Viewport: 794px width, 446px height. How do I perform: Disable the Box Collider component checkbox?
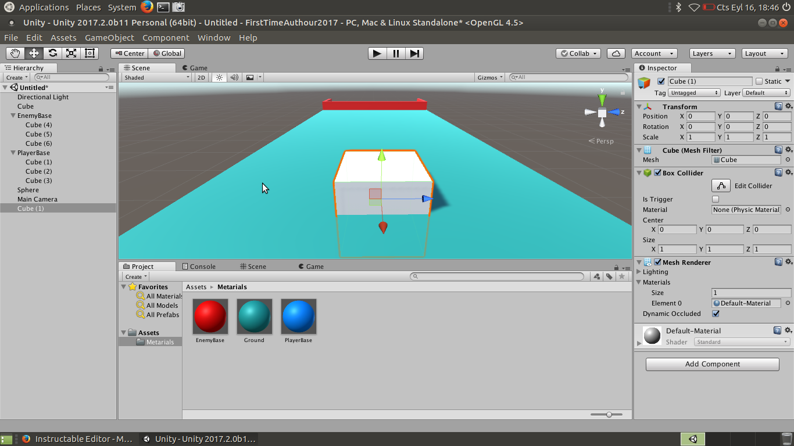point(657,172)
